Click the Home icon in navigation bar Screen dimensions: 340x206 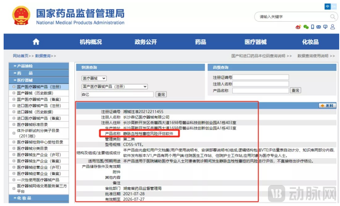point(36,42)
